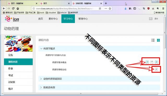Image resolution: width=167 pixels, height=96 pixels.
Task: Click the 药理学学习目的与方法 item
Action: click(x=56, y=55)
